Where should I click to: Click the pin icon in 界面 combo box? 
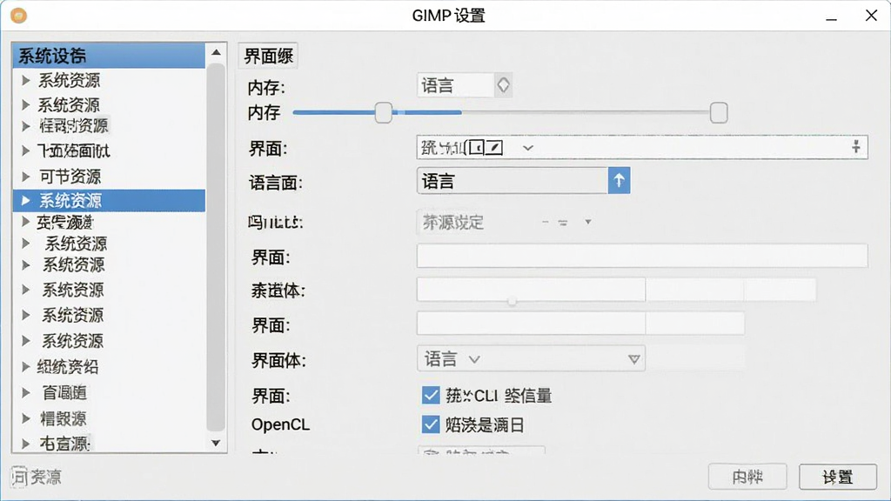(x=856, y=147)
